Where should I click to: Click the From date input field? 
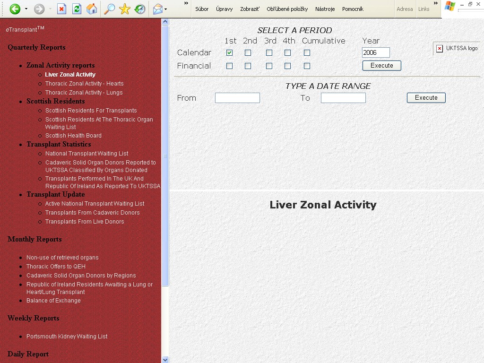tap(237, 98)
